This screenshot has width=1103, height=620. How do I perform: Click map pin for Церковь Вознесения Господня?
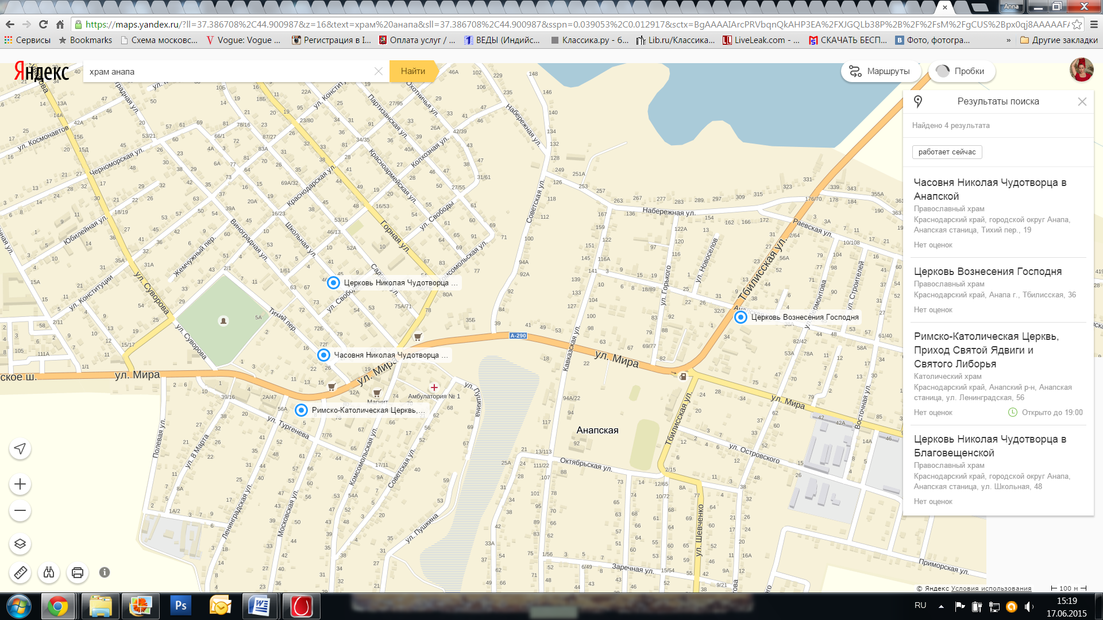[x=741, y=317]
